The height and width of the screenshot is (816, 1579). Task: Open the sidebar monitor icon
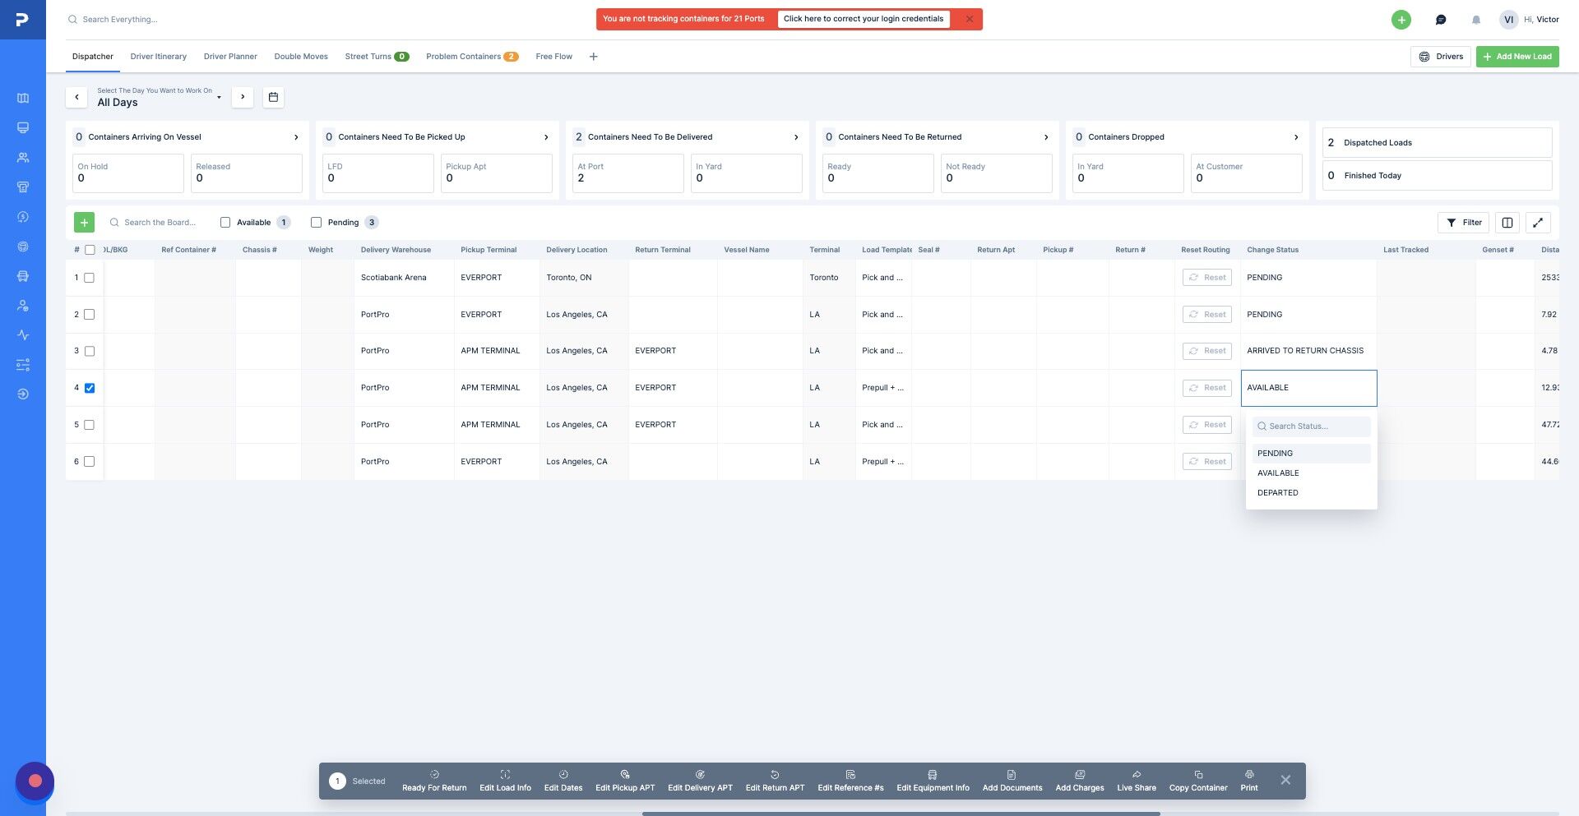point(23,127)
